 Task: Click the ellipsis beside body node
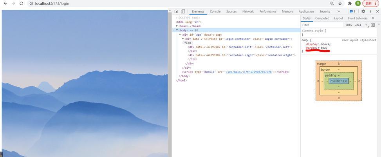pos(174,30)
